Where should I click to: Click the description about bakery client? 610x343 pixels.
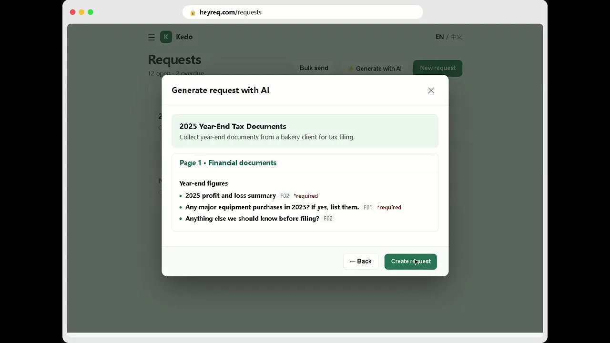pyautogui.click(x=267, y=137)
